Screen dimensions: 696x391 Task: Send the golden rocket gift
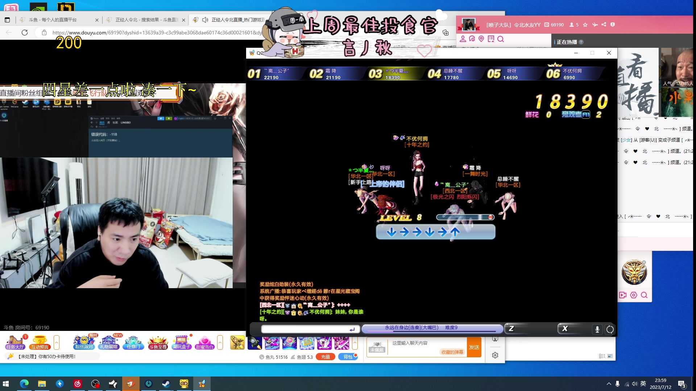(237, 342)
